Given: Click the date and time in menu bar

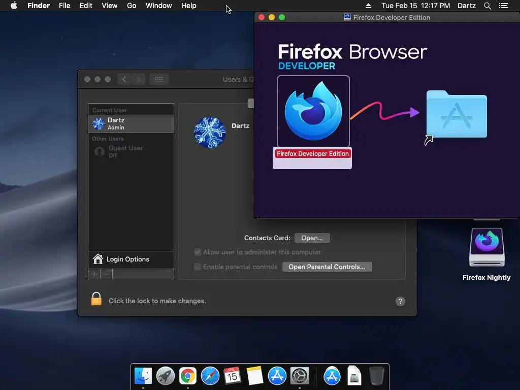Looking at the screenshot, I should click(415, 6).
